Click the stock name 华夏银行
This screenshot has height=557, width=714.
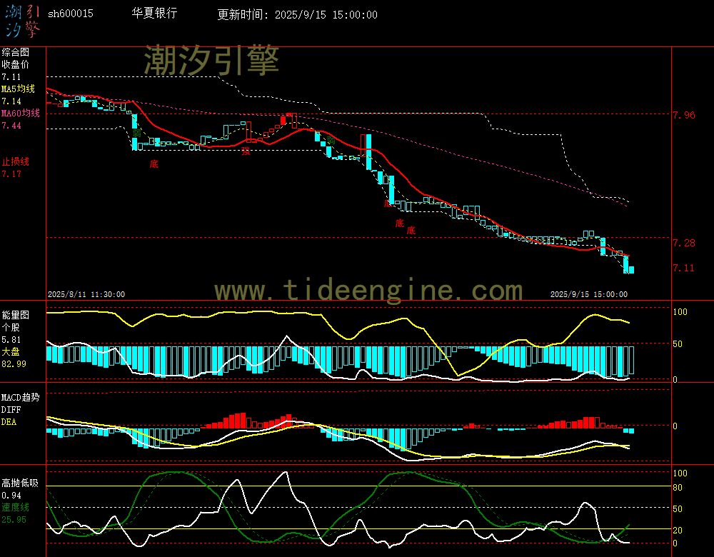tap(154, 13)
